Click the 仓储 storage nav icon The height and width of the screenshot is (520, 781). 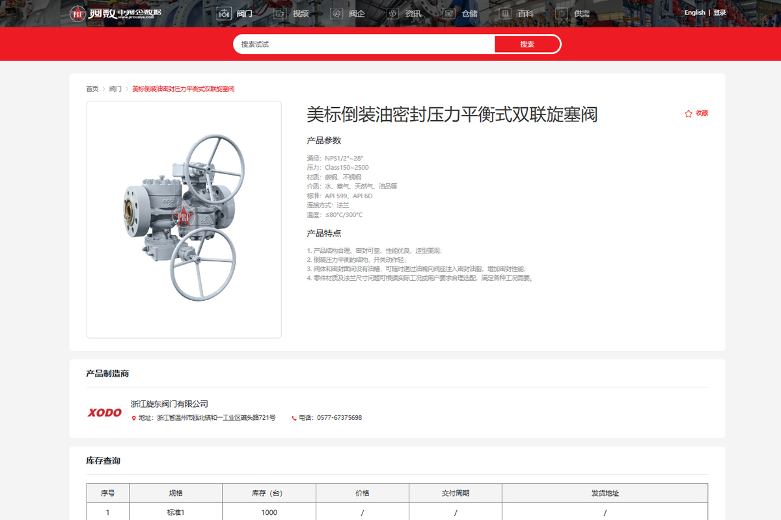pyautogui.click(x=448, y=13)
